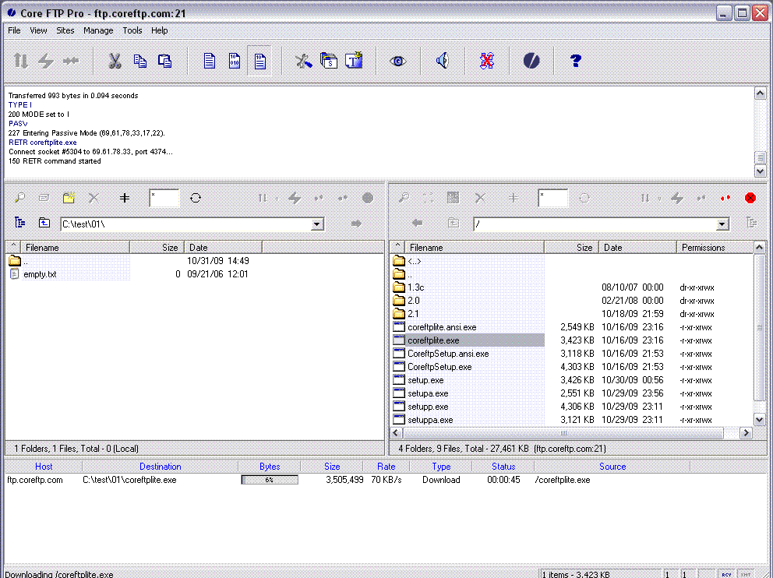773x578 pixels.
Task: Click the view files eye icon
Action: click(397, 60)
